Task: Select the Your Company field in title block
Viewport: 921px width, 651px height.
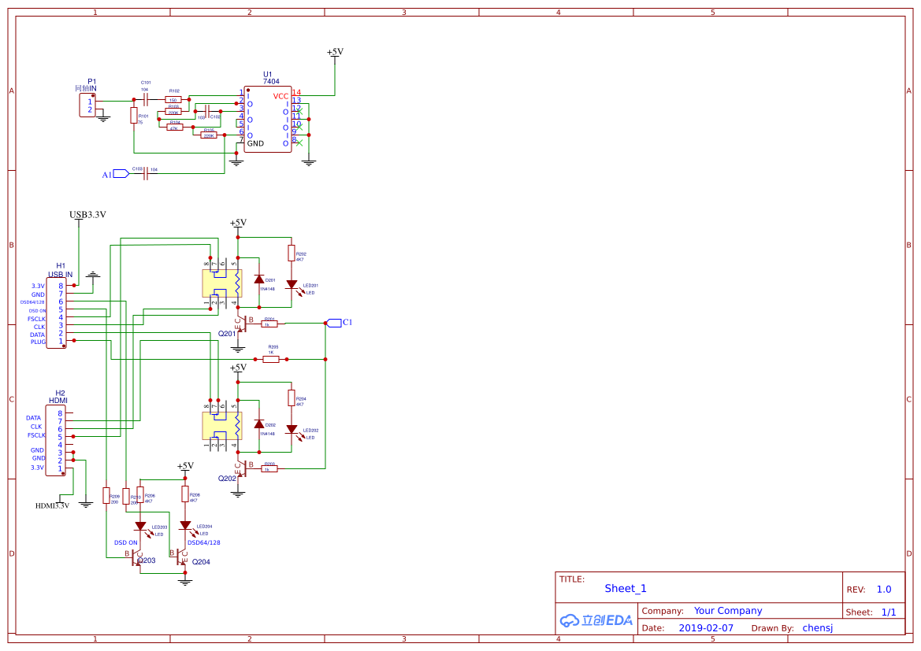Action: [x=727, y=611]
